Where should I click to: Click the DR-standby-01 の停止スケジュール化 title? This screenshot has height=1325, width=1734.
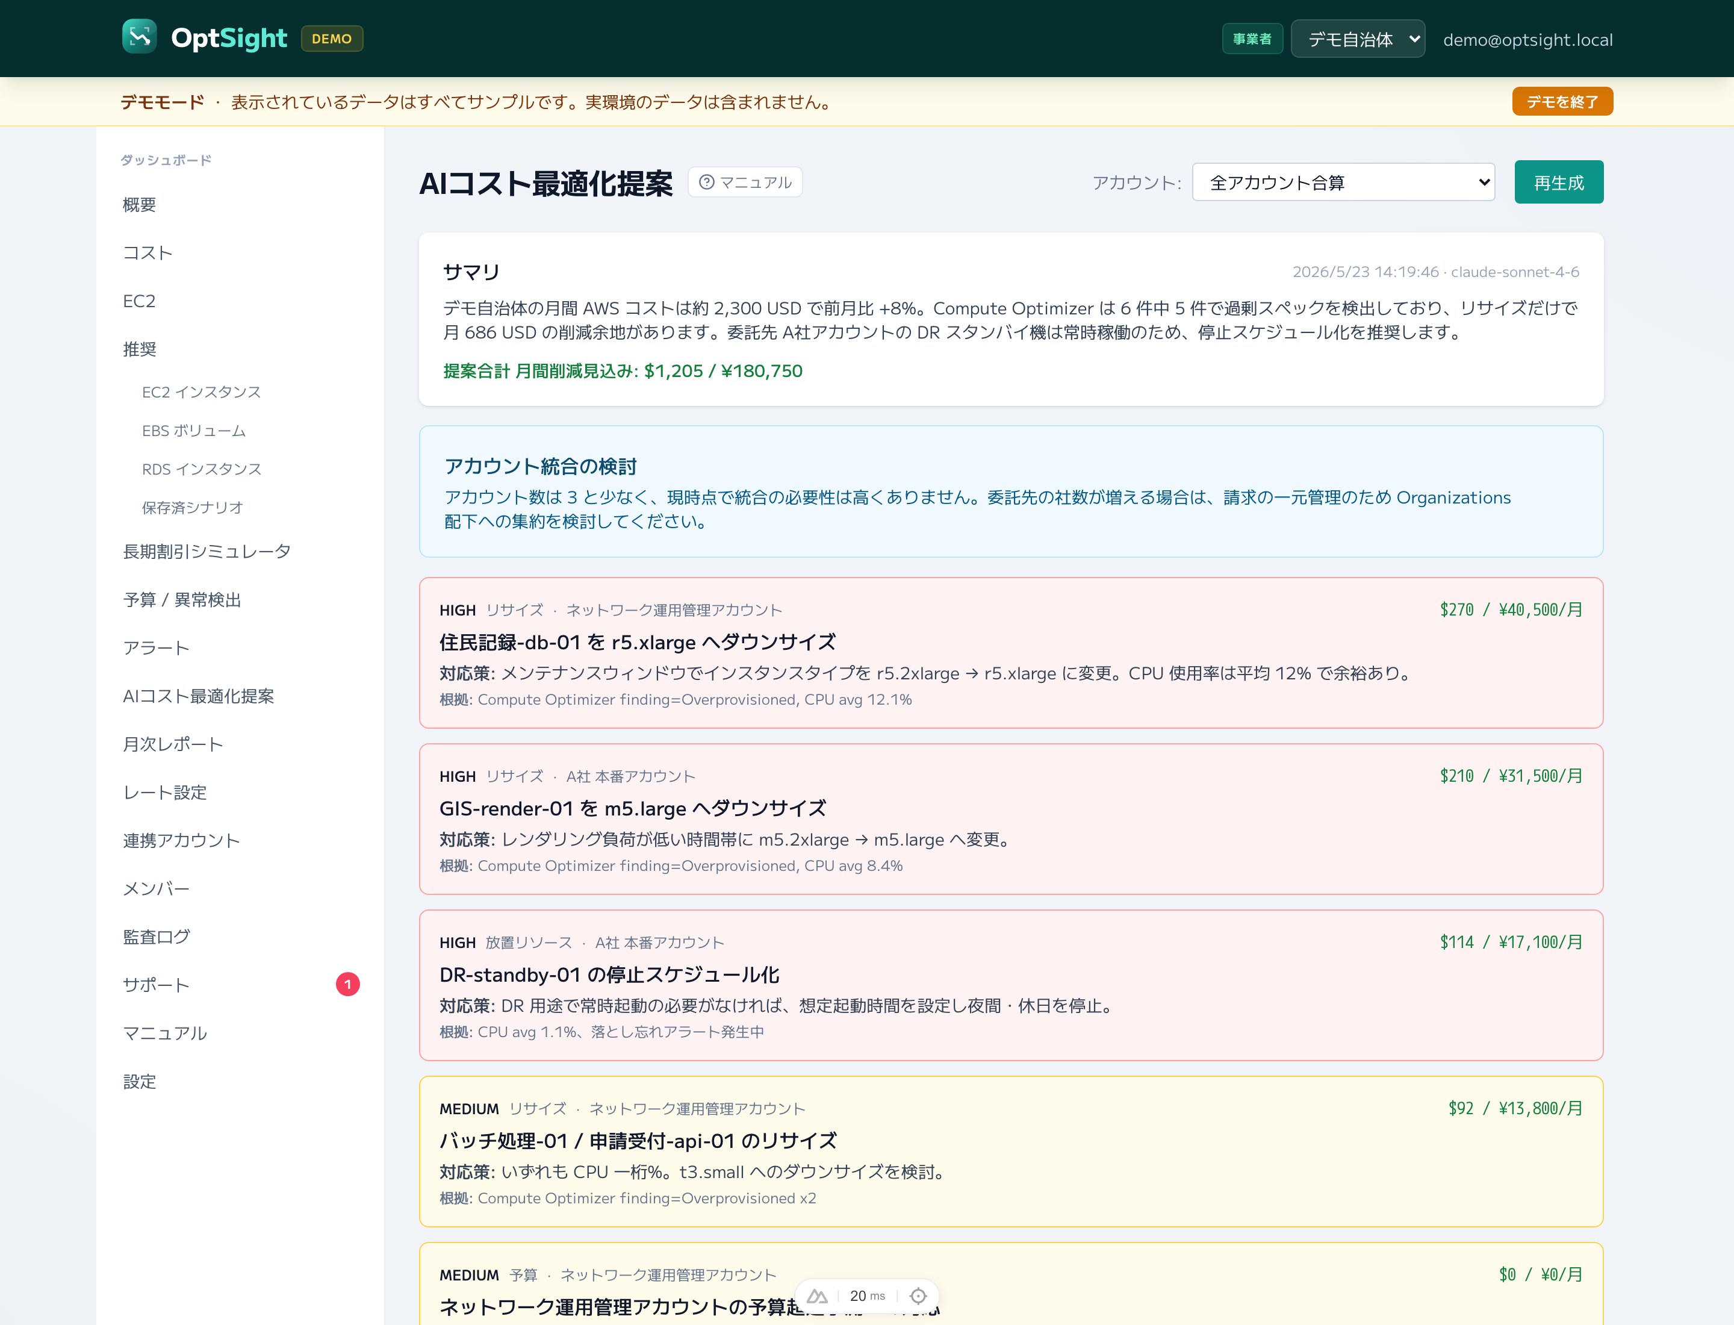tap(609, 975)
